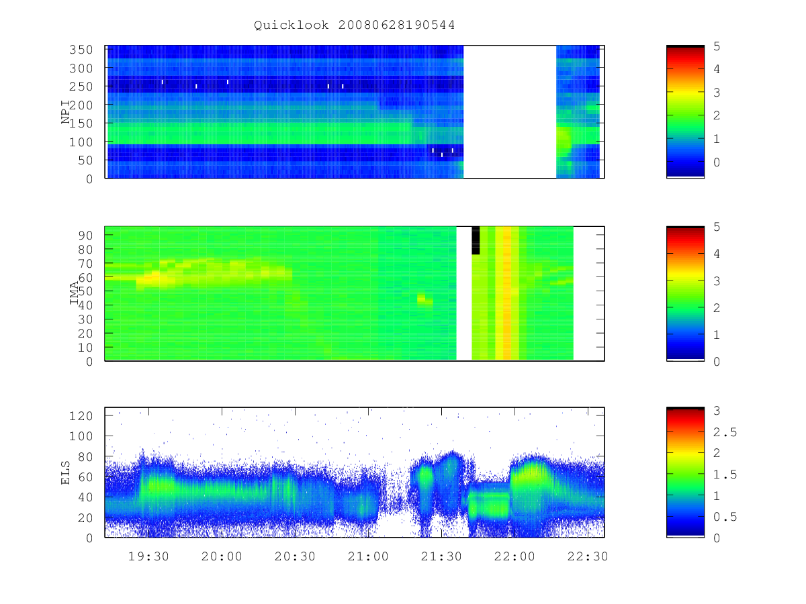Click the white data gap in NPI plot

[x=510, y=112]
